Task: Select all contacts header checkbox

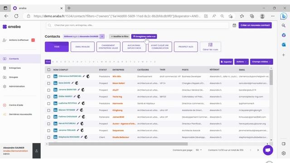Action: (49, 70)
